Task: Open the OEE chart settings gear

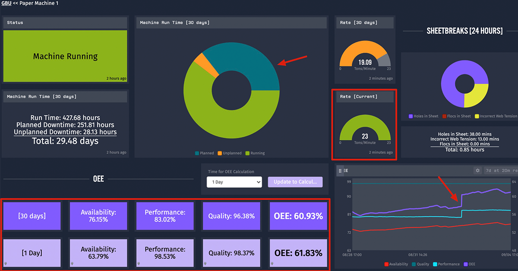Action: [x=477, y=170]
